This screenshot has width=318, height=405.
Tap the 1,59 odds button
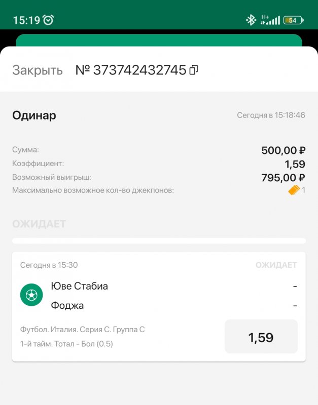click(x=261, y=337)
